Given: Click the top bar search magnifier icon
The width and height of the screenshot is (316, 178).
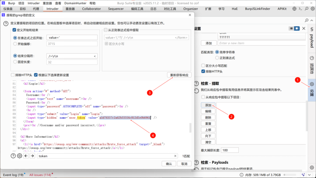Looking at the screenshot, I should pos(306,9).
